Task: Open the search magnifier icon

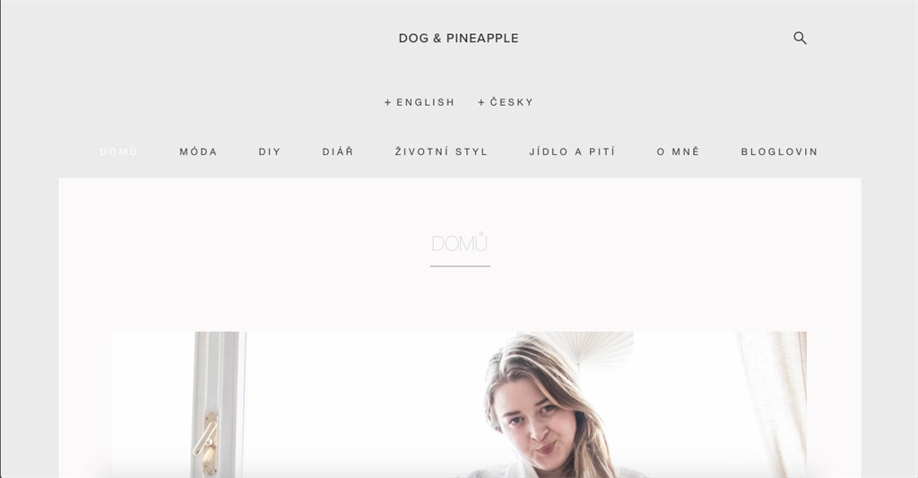Action: pyautogui.click(x=800, y=38)
